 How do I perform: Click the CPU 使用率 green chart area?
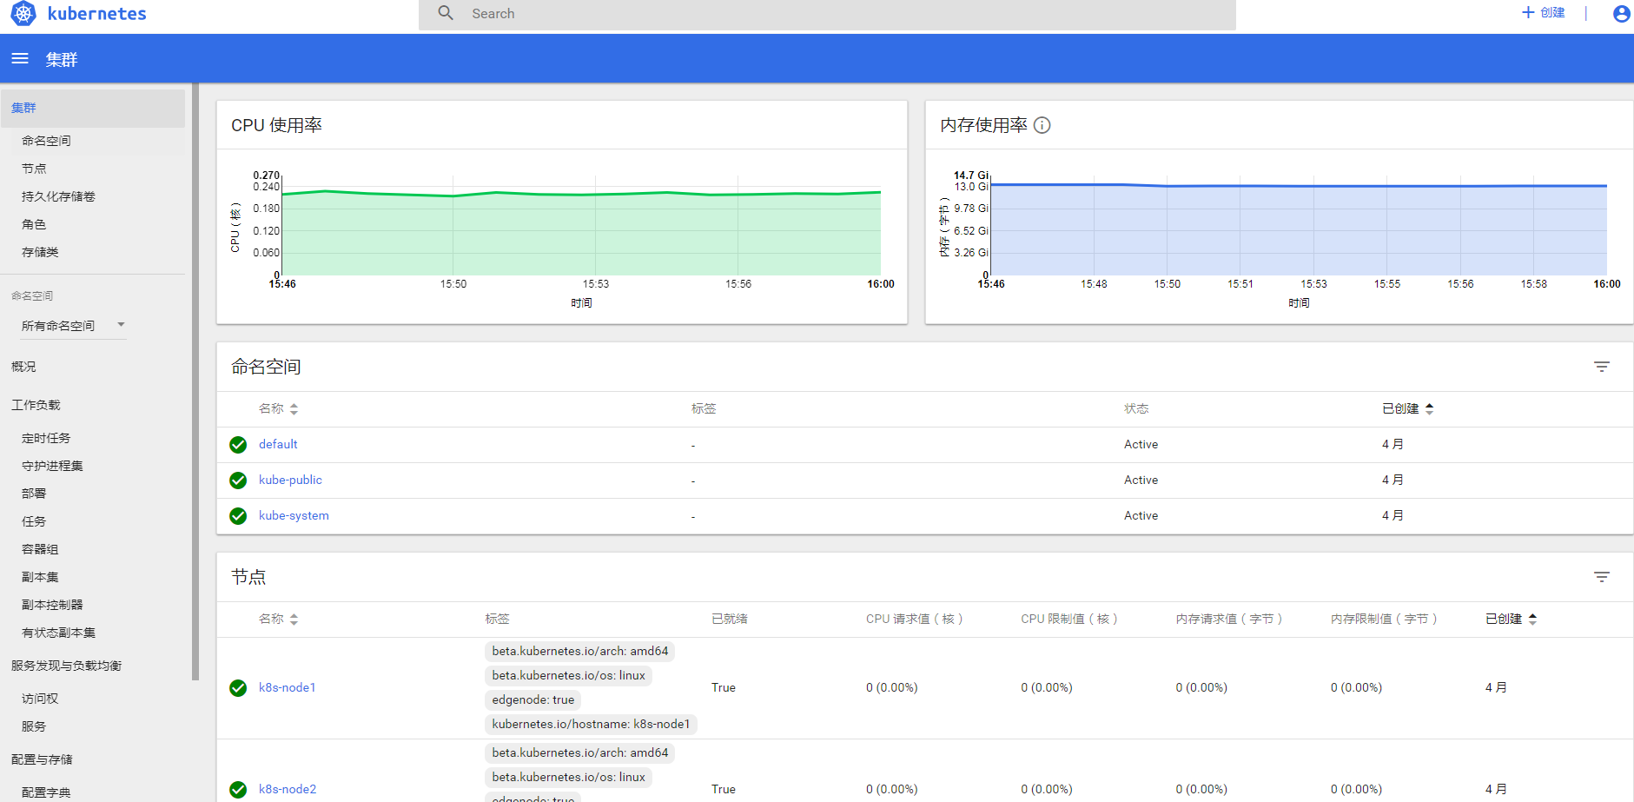click(581, 235)
